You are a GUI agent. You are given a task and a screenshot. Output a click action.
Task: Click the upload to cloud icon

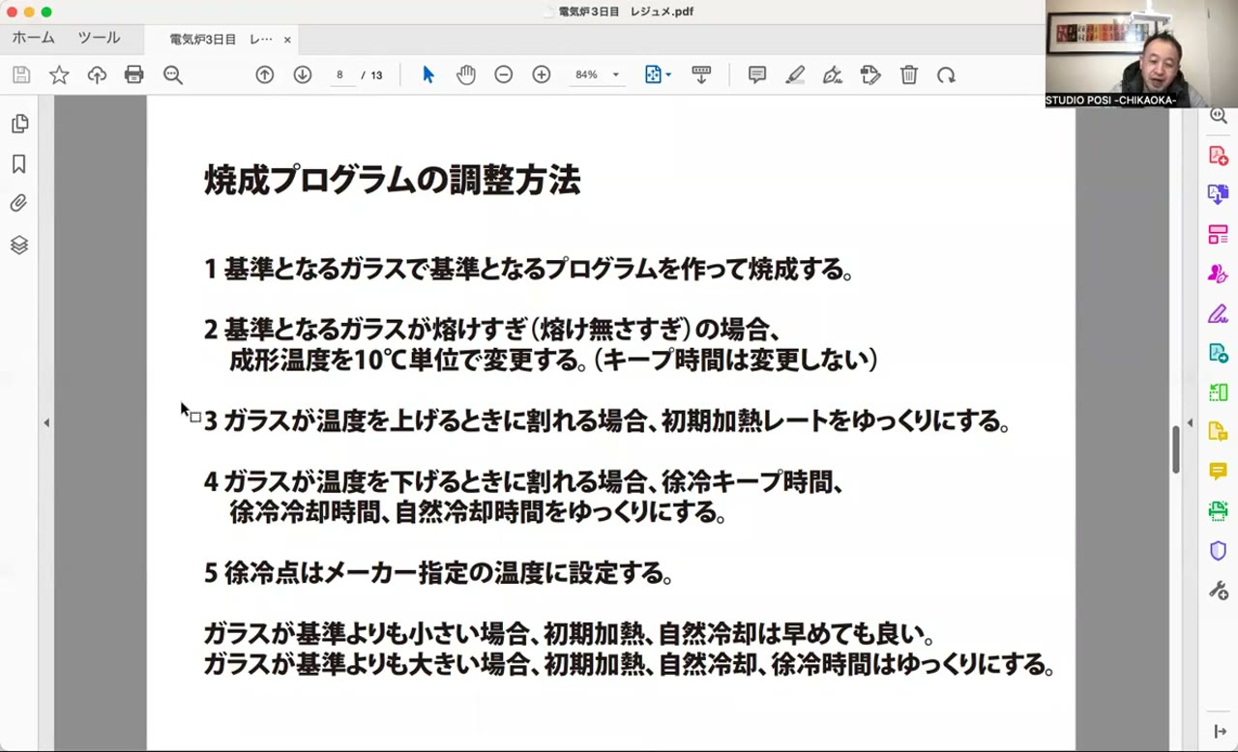coord(97,74)
